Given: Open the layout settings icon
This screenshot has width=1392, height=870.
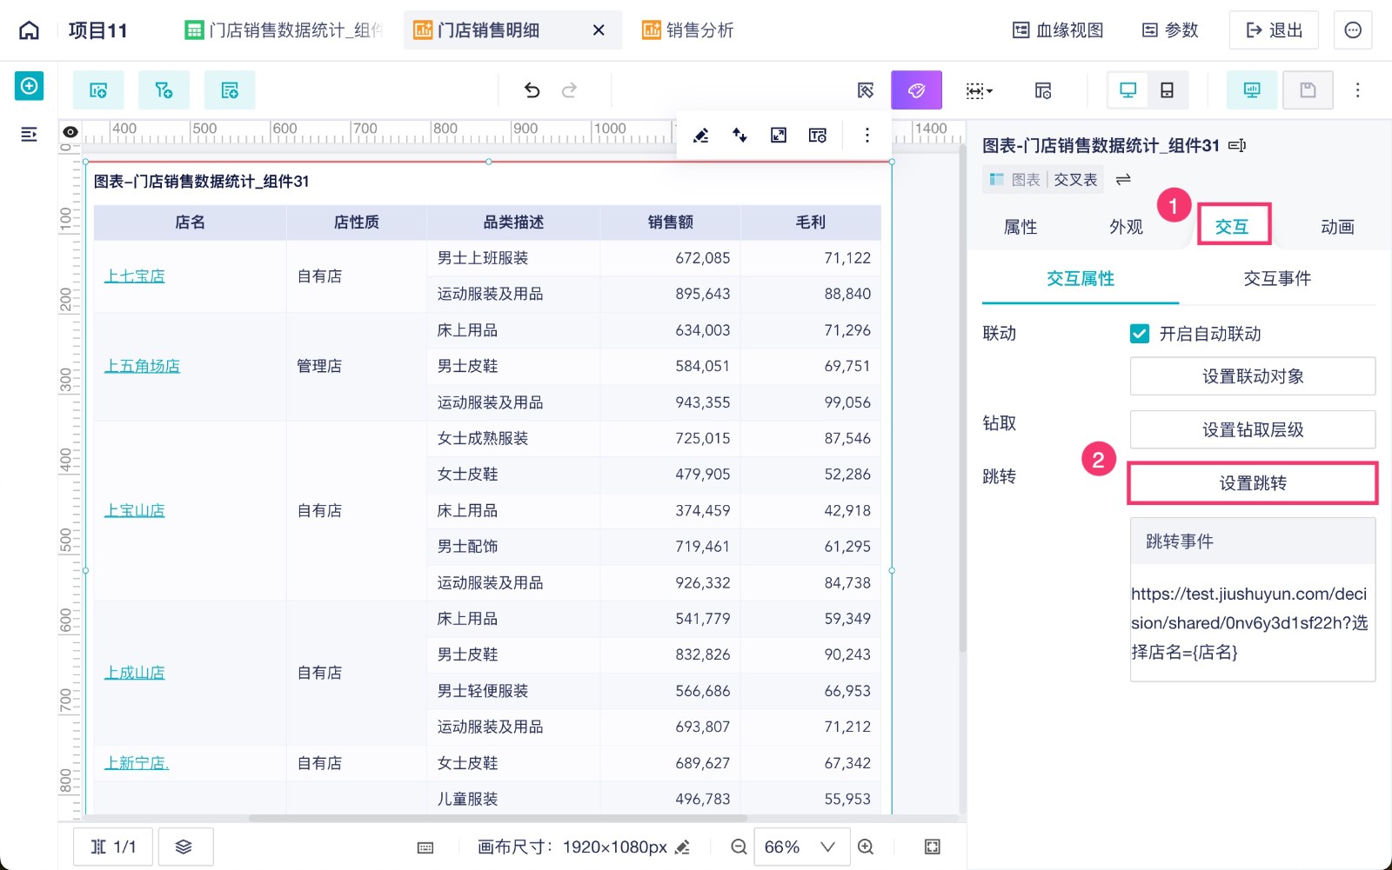Looking at the screenshot, I should point(1043,90).
